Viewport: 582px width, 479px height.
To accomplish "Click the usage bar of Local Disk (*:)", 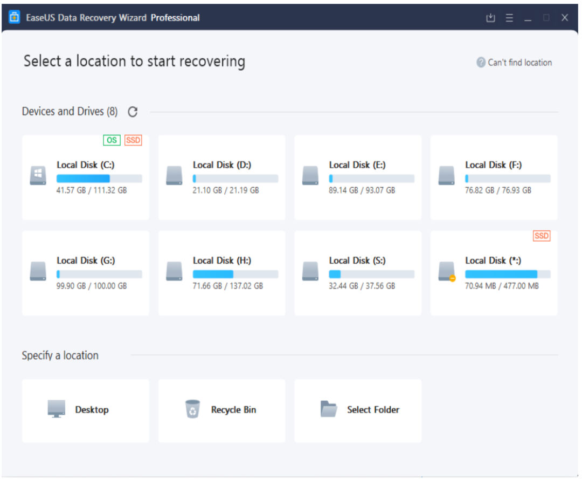I will pos(508,274).
